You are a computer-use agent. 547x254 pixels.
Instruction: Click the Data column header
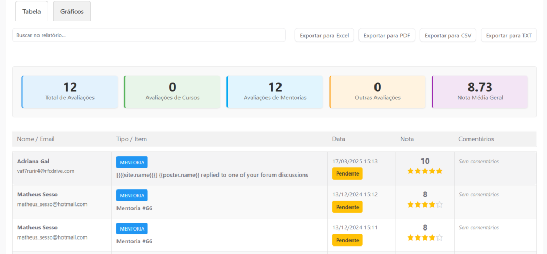pyautogui.click(x=338, y=139)
